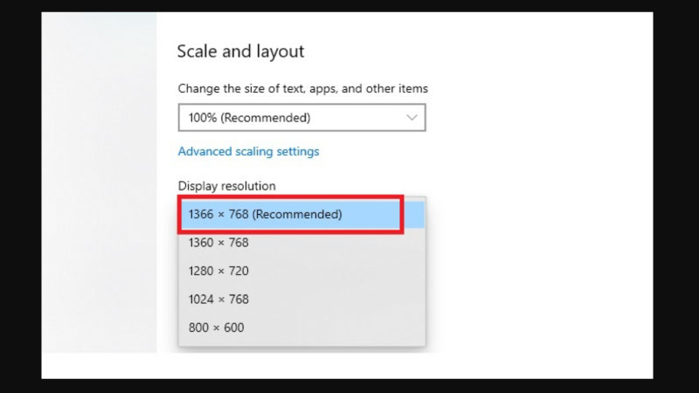Click the "(Recommended)" text in scale box
The width and height of the screenshot is (699, 393).
click(x=276, y=117)
